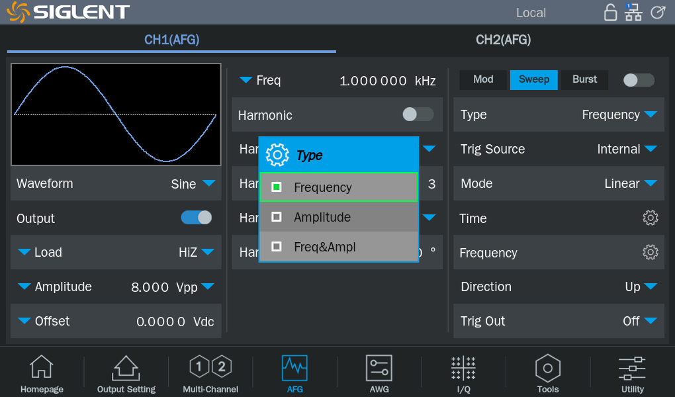This screenshot has width=675, height=397.
Task: Open Output Setting from bottom bar
Action: (126, 373)
